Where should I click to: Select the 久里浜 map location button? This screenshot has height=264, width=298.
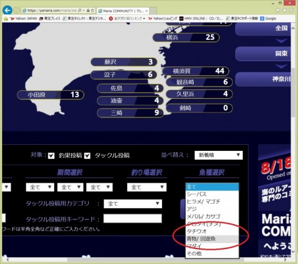click(199, 94)
